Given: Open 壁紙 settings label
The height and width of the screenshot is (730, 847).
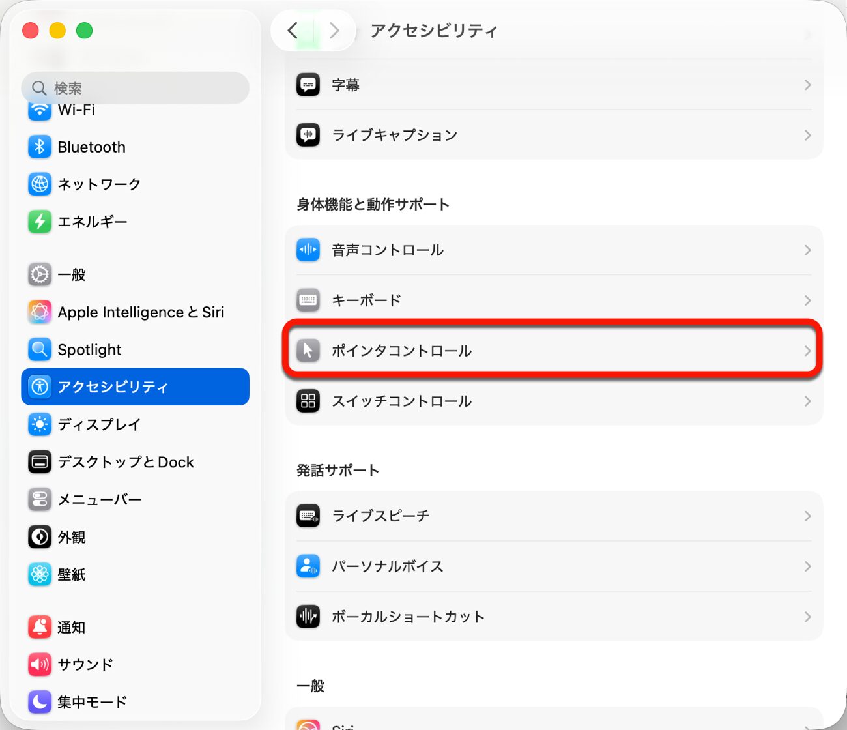Looking at the screenshot, I should (72, 574).
